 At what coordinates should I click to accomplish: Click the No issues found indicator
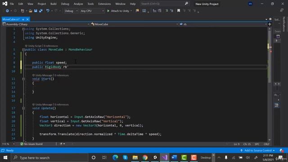[x=31, y=144]
